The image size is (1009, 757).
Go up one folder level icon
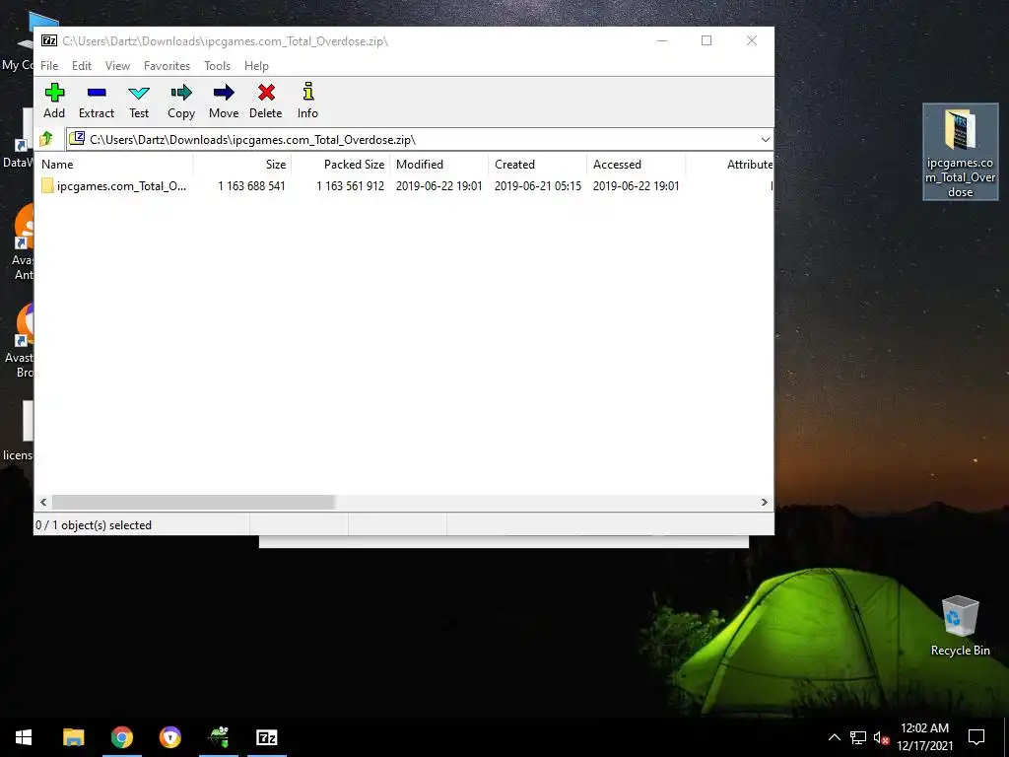click(x=46, y=139)
